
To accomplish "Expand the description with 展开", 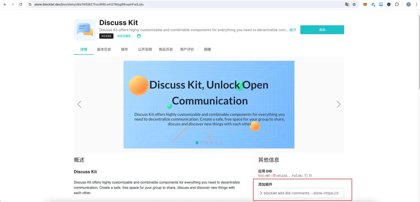I will 293,30.
